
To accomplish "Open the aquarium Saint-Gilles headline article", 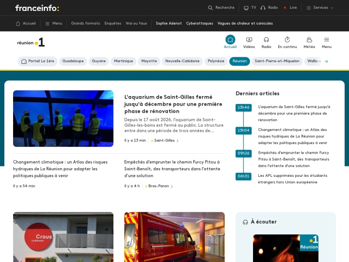I will point(173,104).
